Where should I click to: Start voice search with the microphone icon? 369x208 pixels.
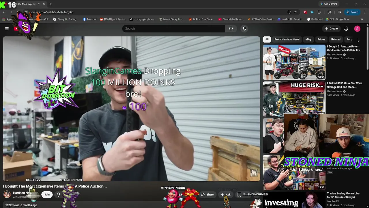[244, 29]
